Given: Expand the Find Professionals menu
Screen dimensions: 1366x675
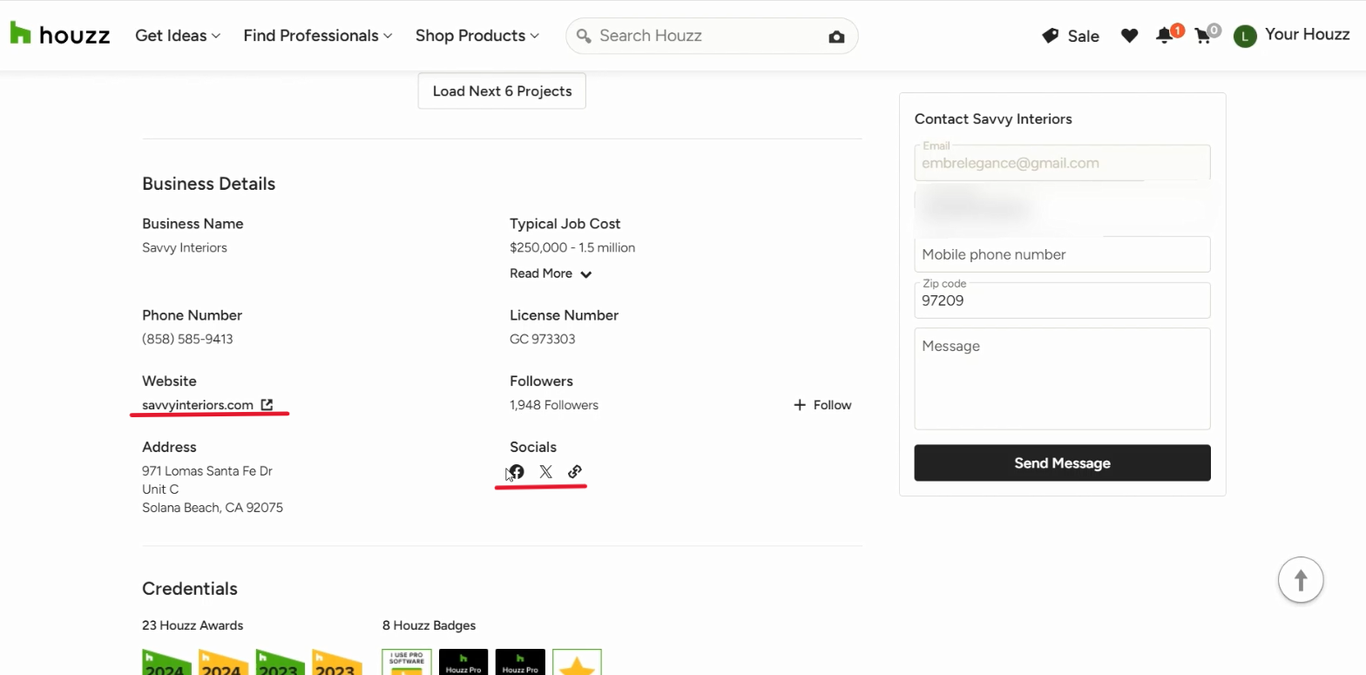Looking at the screenshot, I should click(318, 36).
